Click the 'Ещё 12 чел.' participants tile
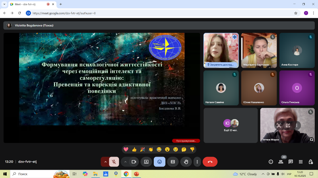 (x=231, y=126)
